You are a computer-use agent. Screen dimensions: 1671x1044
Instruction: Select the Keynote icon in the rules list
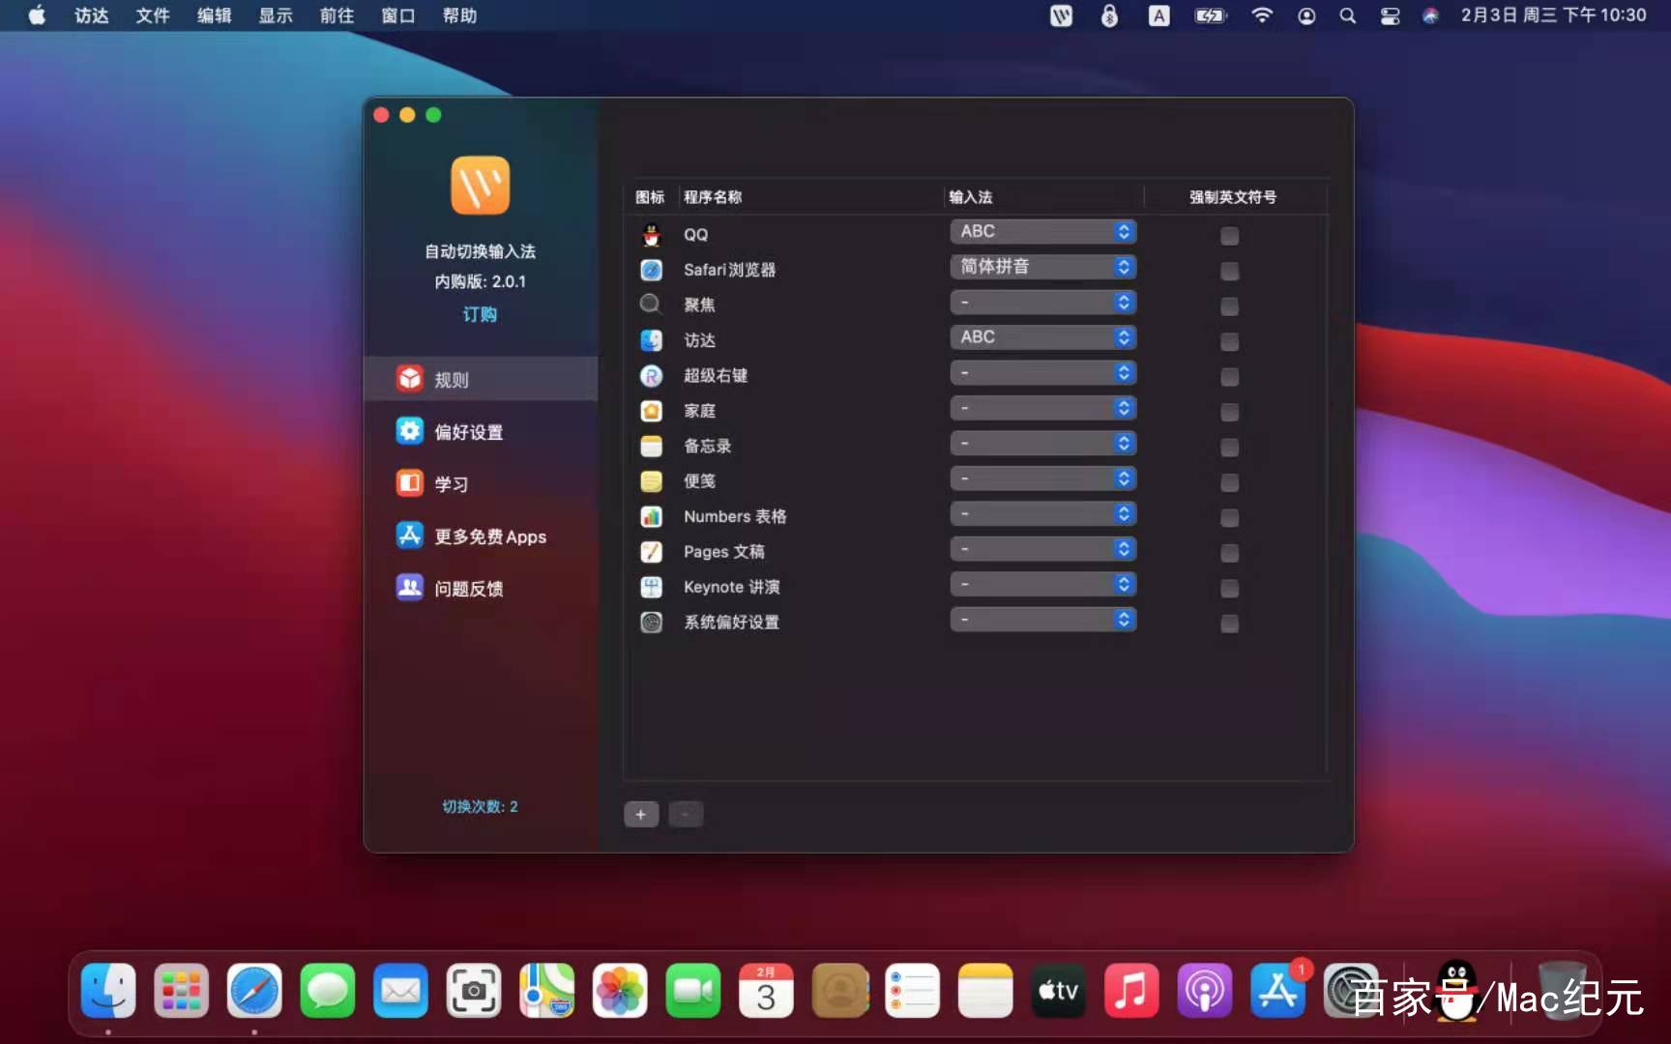point(652,587)
